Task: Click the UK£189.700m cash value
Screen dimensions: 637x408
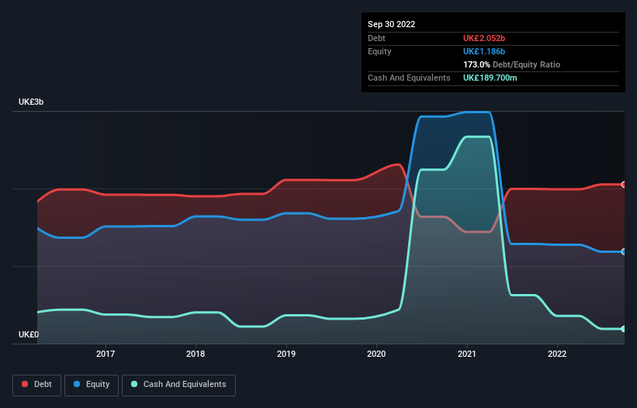Action: point(490,78)
